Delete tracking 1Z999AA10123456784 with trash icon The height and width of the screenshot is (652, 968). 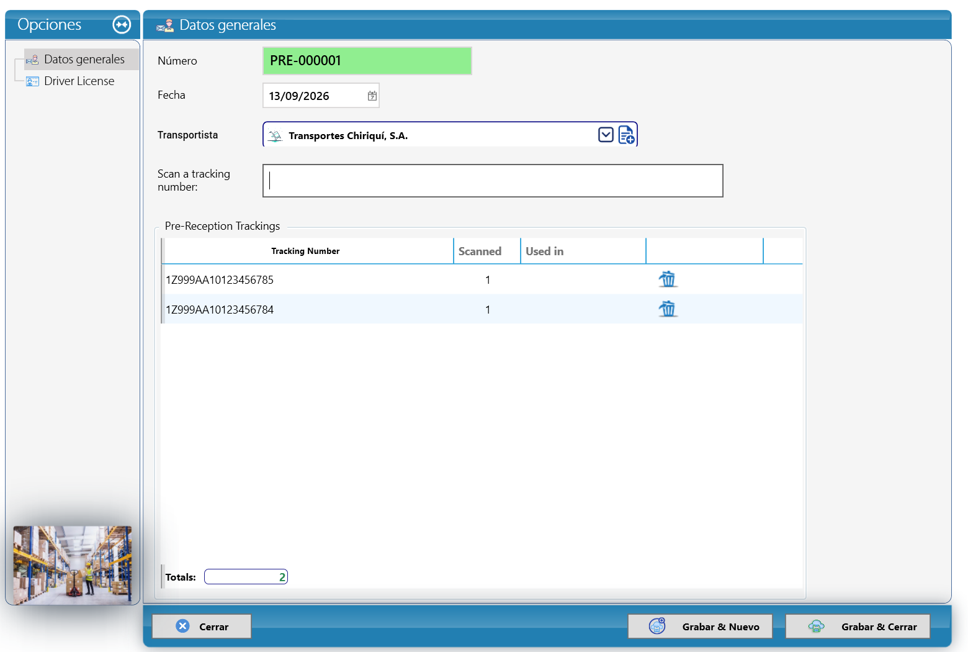[668, 309]
